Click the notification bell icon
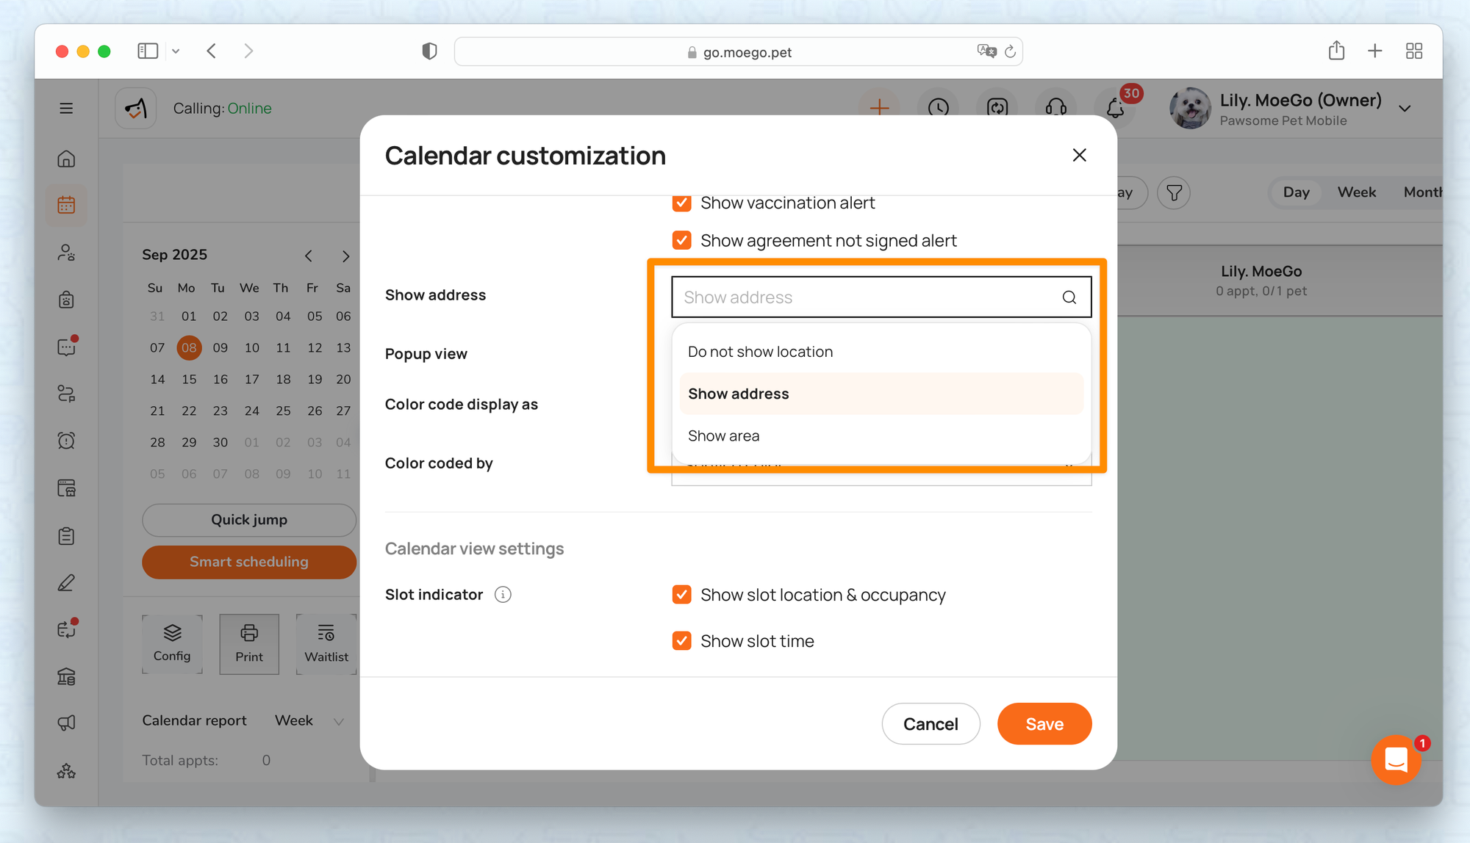The height and width of the screenshot is (843, 1470). click(x=1115, y=108)
